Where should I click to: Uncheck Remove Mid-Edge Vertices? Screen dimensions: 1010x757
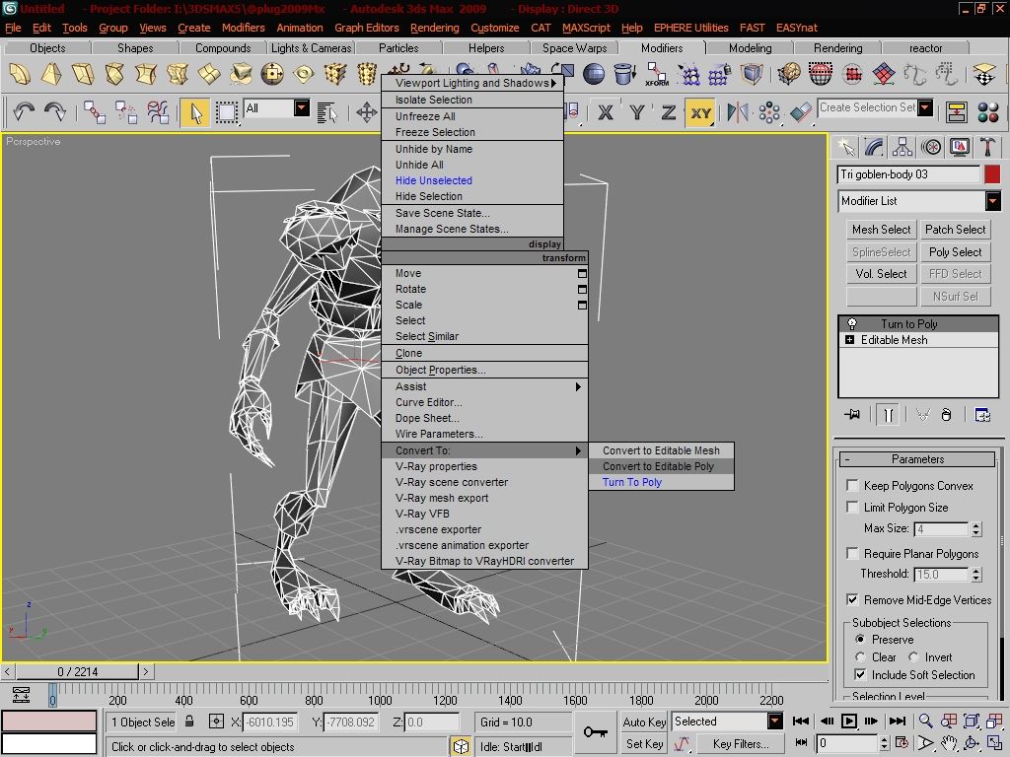852,599
